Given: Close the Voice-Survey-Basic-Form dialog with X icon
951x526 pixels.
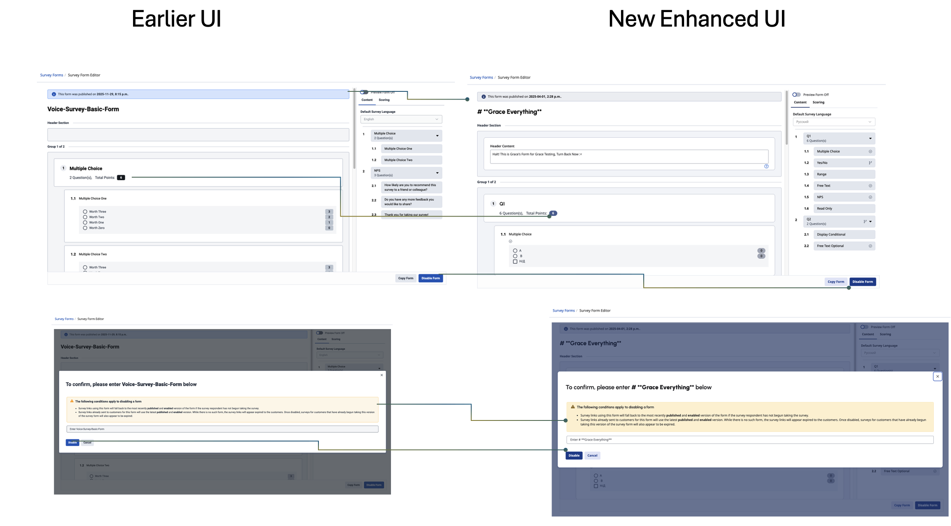Looking at the screenshot, I should point(382,375).
